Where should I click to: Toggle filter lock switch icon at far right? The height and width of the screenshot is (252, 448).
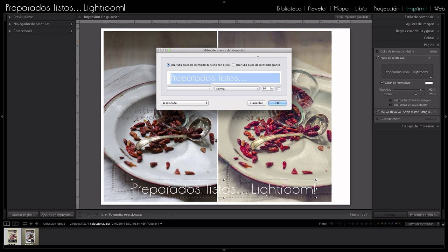click(x=443, y=224)
